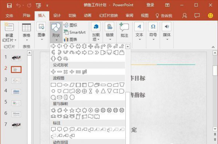Select the oval speech bubble callout
This screenshot has height=144, width=218.
point(66,129)
